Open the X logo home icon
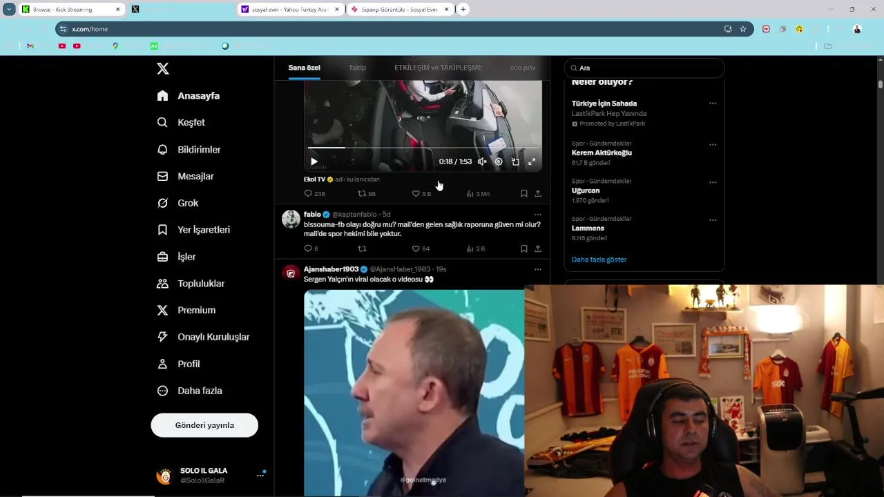 point(163,68)
